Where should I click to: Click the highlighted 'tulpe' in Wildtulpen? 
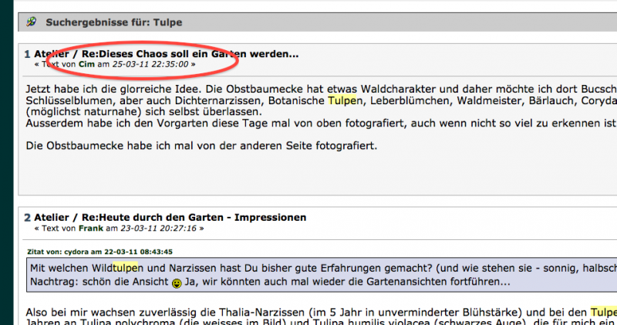click(x=126, y=267)
